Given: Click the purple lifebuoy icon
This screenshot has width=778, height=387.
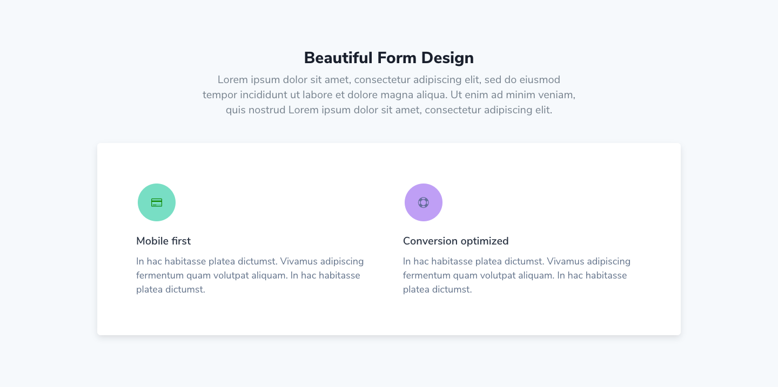Looking at the screenshot, I should point(424,202).
